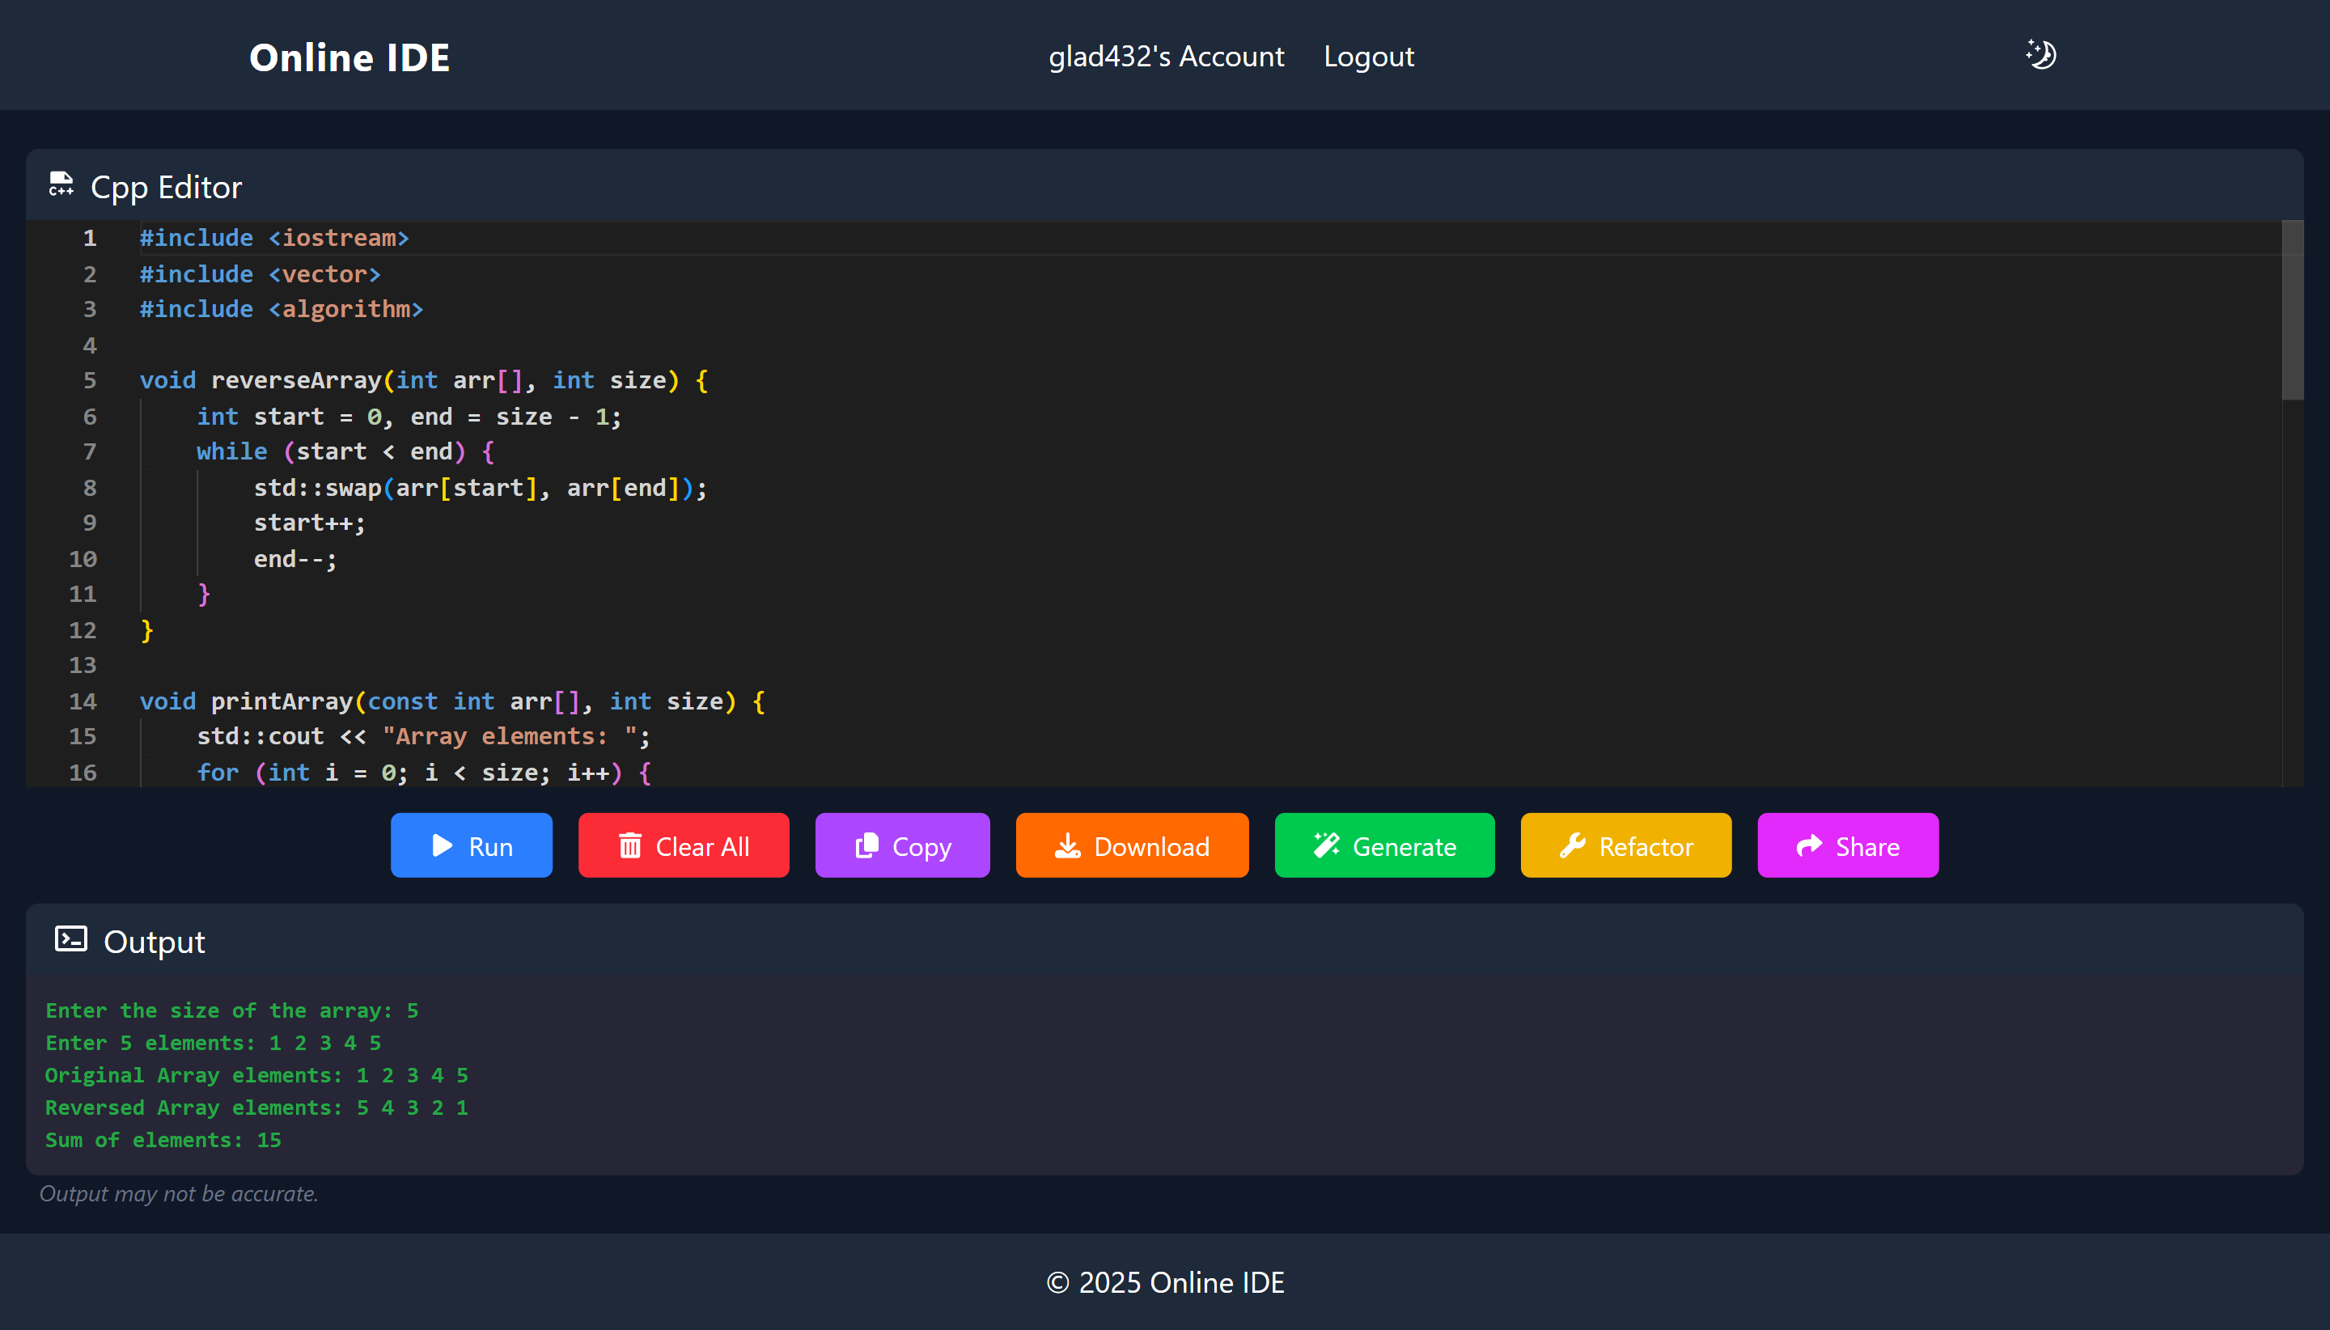Viewport: 2330px width, 1330px height.
Task: Open the Online IDE home logo
Action: coord(349,57)
